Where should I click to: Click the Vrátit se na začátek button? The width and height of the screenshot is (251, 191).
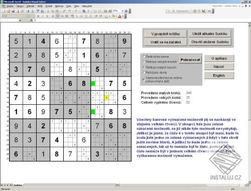[166, 42]
